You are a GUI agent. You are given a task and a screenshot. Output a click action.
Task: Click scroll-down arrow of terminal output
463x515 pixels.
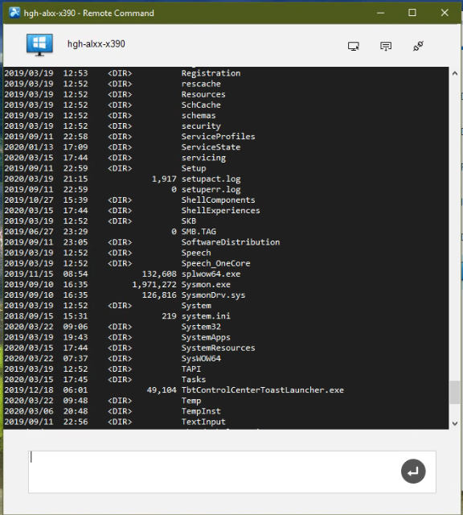point(454,423)
